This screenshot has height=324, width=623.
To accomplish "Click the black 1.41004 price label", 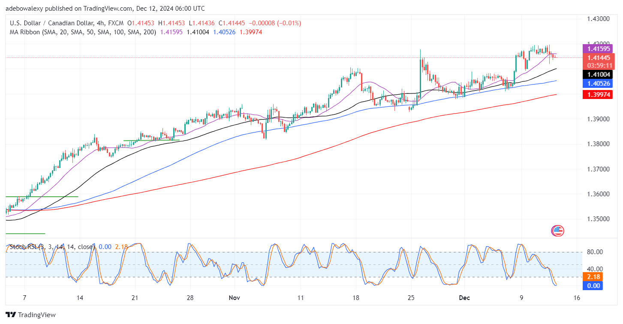I will (x=599, y=74).
